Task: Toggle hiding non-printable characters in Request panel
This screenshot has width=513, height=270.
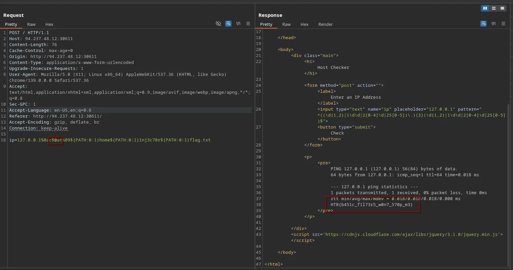Action: pyautogui.click(x=218, y=24)
